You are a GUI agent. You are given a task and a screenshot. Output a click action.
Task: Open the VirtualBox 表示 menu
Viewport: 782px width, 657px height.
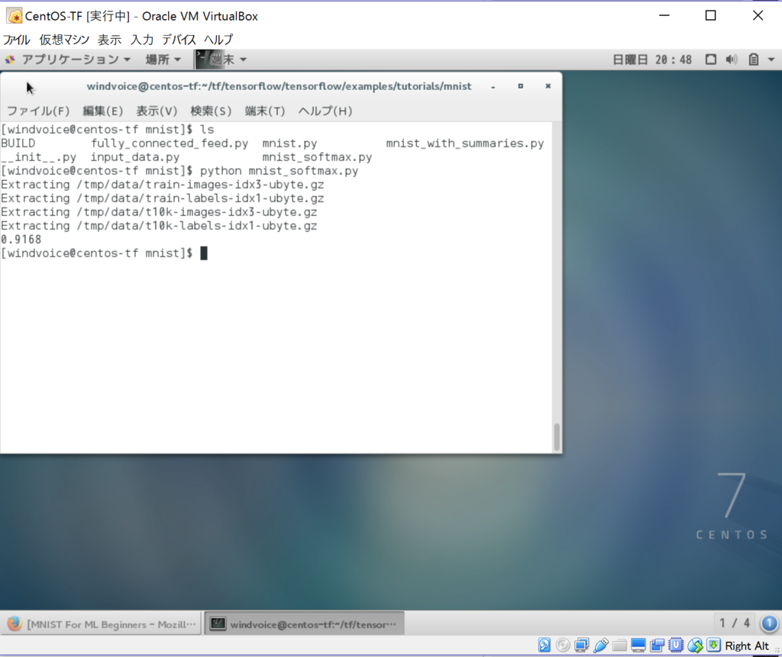pos(109,40)
